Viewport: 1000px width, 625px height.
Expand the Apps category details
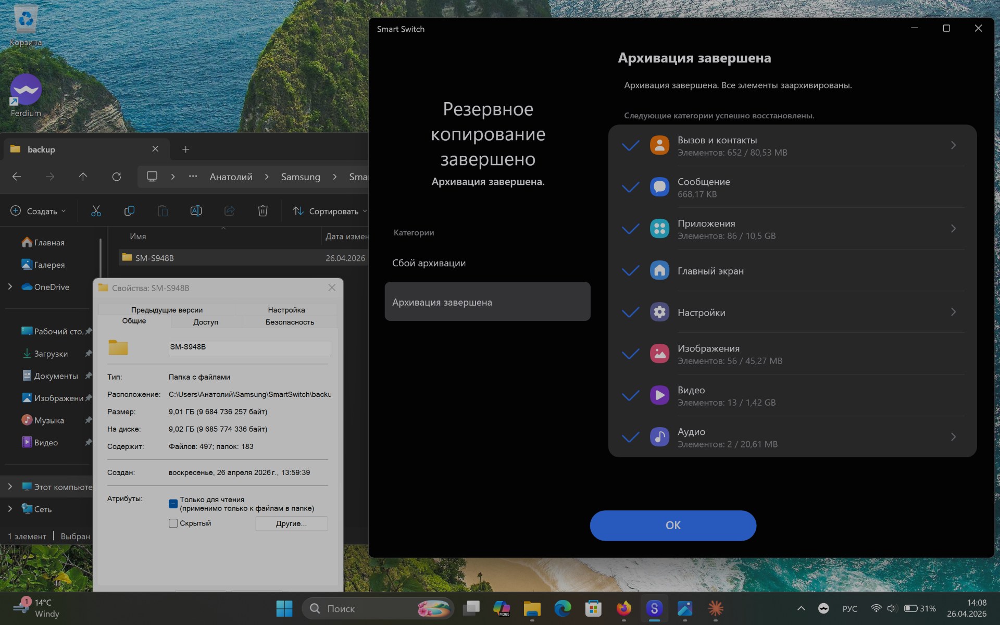(953, 229)
